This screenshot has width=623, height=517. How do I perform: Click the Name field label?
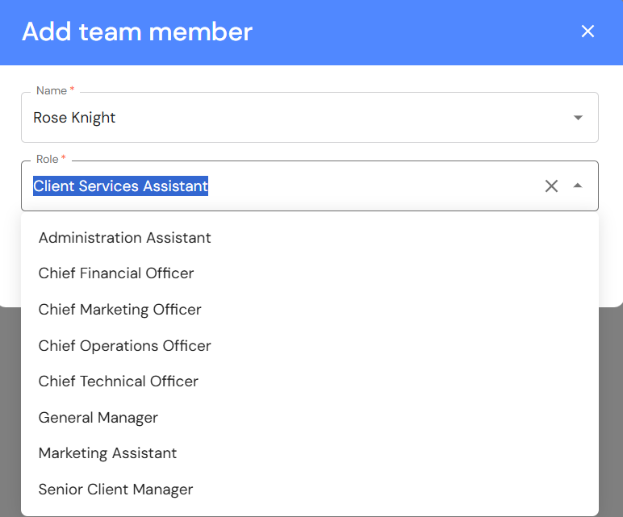click(52, 91)
